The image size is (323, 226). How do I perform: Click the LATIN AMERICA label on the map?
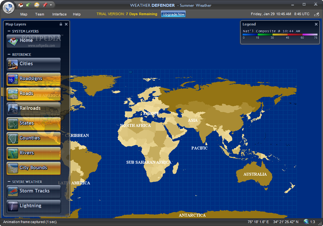click(x=74, y=183)
